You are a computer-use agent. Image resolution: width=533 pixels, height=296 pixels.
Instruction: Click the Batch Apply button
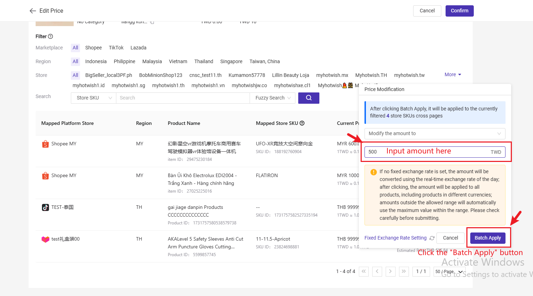pos(488,238)
